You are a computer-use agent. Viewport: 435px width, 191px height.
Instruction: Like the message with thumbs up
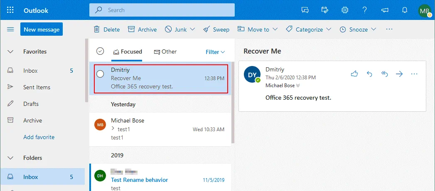click(354, 74)
